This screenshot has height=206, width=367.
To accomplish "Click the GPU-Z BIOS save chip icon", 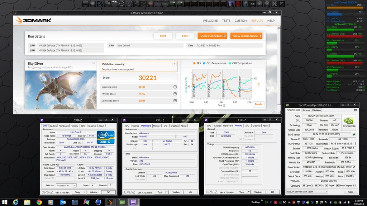I will (354, 134).
